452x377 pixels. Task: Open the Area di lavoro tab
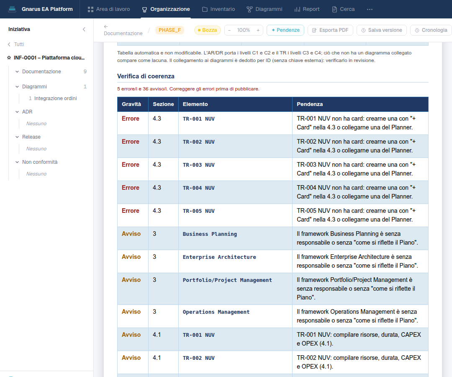pos(109,9)
